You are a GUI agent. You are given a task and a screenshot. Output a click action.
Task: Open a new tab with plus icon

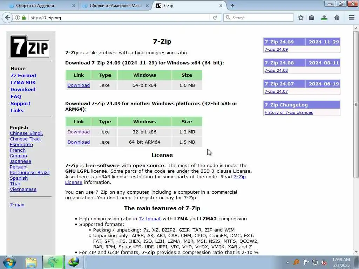tap(232, 6)
